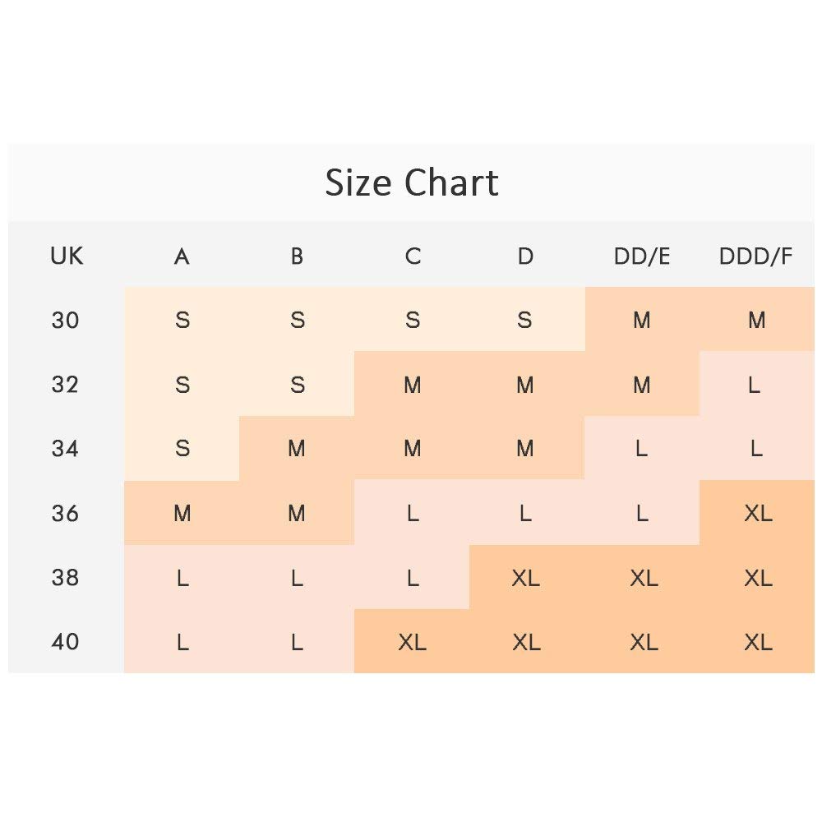Select the row label 40
The height and width of the screenshot is (822, 822).
[x=66, y=641]
